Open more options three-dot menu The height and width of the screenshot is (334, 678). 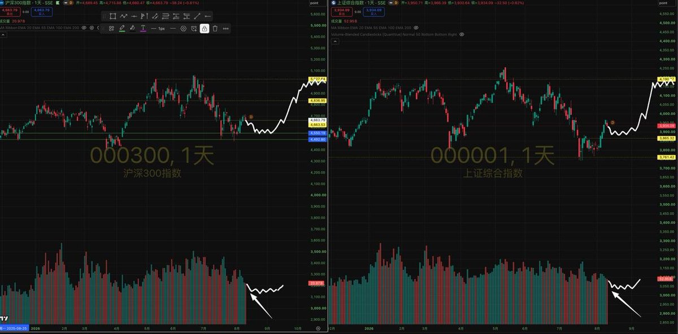[225, 28]
